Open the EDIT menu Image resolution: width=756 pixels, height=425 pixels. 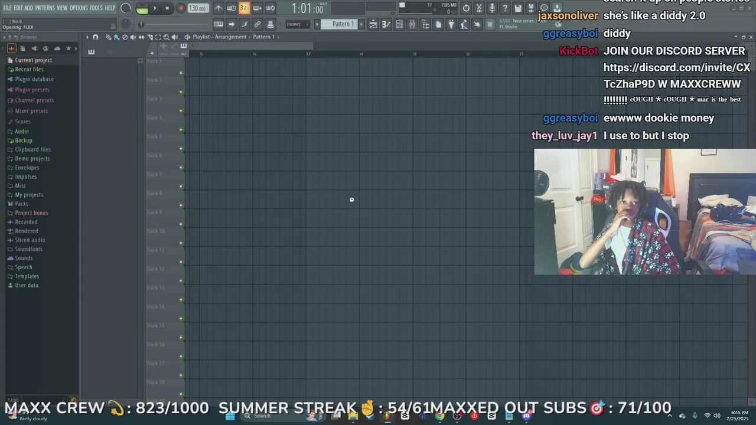[x=18, y=8]
